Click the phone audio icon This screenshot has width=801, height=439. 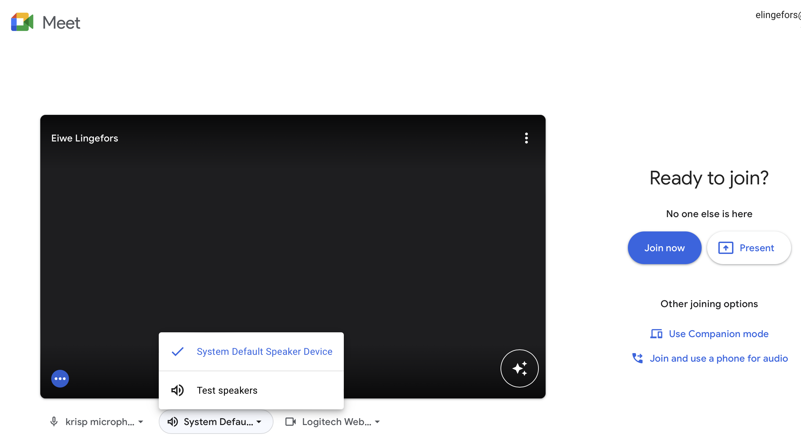tap(637, 358)
